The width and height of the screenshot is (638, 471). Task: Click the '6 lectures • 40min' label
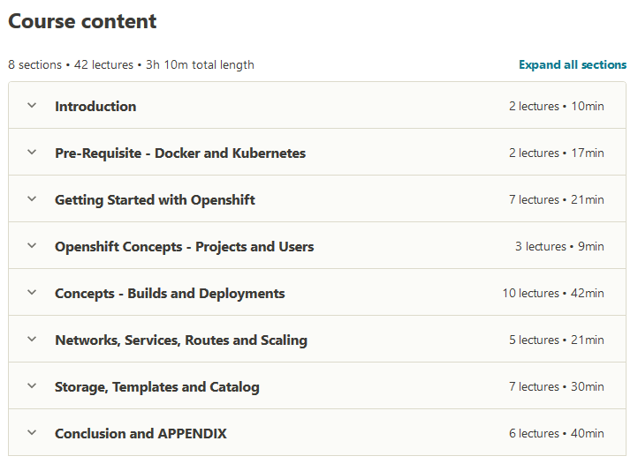pos(556,434)
